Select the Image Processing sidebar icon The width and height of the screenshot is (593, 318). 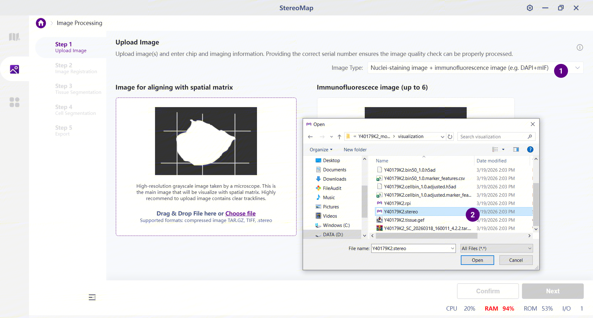pos(15,69)
